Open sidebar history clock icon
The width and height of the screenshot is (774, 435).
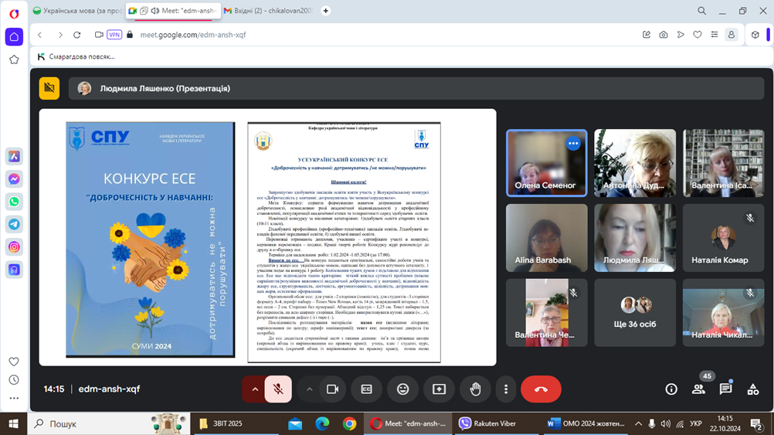[x=14, y=380]
